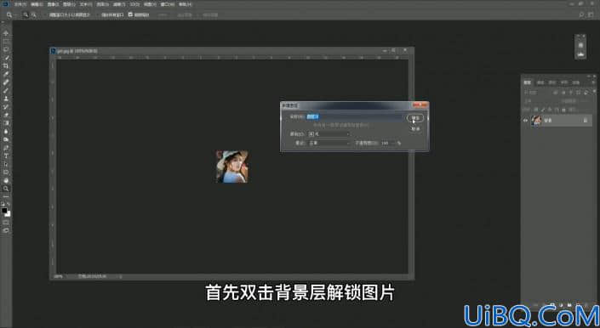Choose zoom-out mode in options bar
The height and width of the screenshot is (328, 600).
click(34, 15)
